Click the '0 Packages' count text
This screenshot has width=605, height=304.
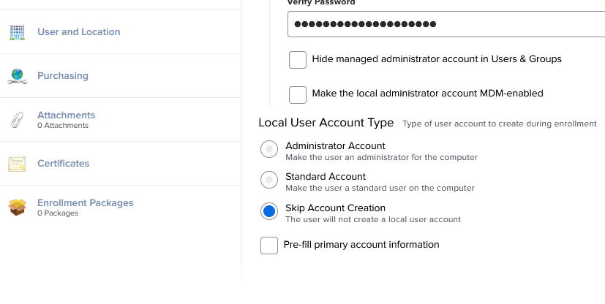[x=58, y=213]
